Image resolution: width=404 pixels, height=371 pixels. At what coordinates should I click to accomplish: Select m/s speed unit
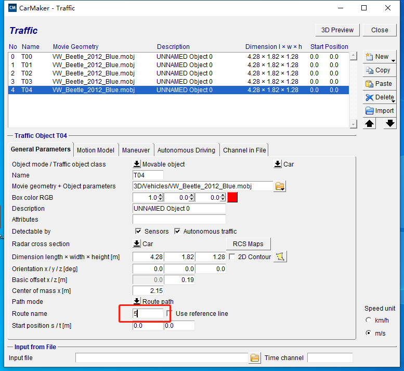[369, 333]
